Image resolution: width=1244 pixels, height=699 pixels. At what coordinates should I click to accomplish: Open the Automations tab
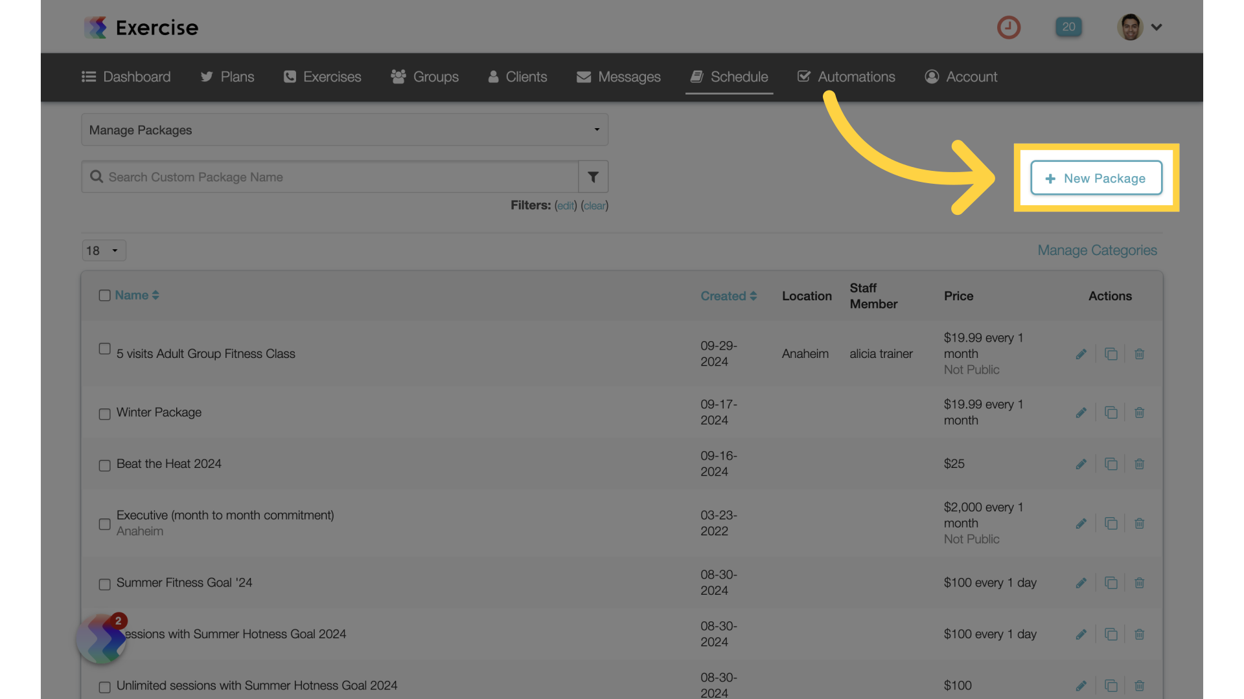846,76
